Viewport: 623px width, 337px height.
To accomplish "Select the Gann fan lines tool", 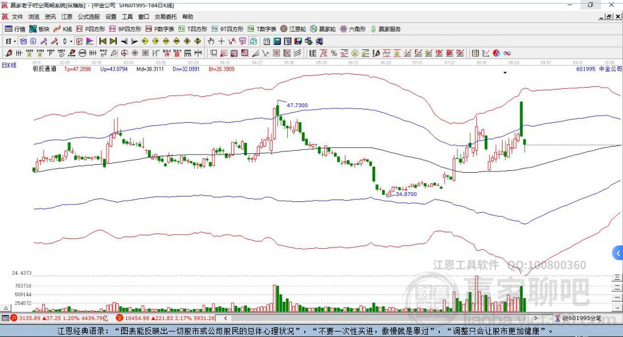I will [x=223, y=53].
